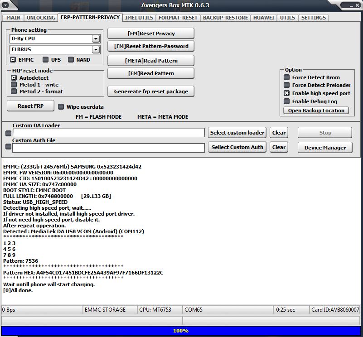Expand the 0-By CPU dropdown
Image resolution: width=363 pixels, height=337 pixels.
96,39
